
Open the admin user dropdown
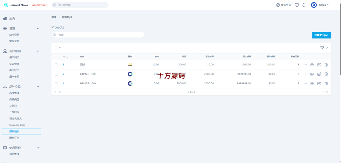[x=324, y=5]
